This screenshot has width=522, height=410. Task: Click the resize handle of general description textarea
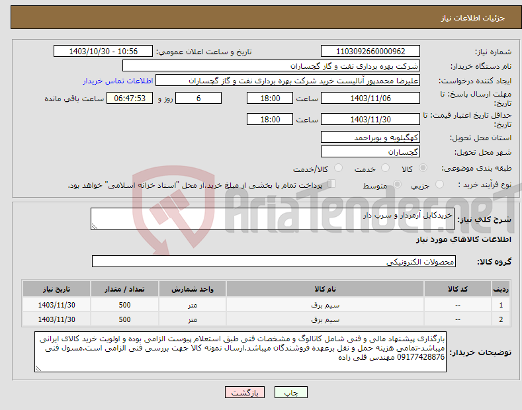[95, 226]
